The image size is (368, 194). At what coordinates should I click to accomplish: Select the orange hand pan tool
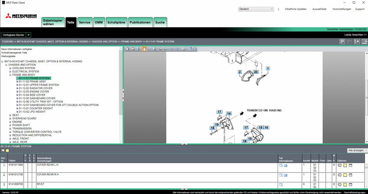click(x=144, y=49)
